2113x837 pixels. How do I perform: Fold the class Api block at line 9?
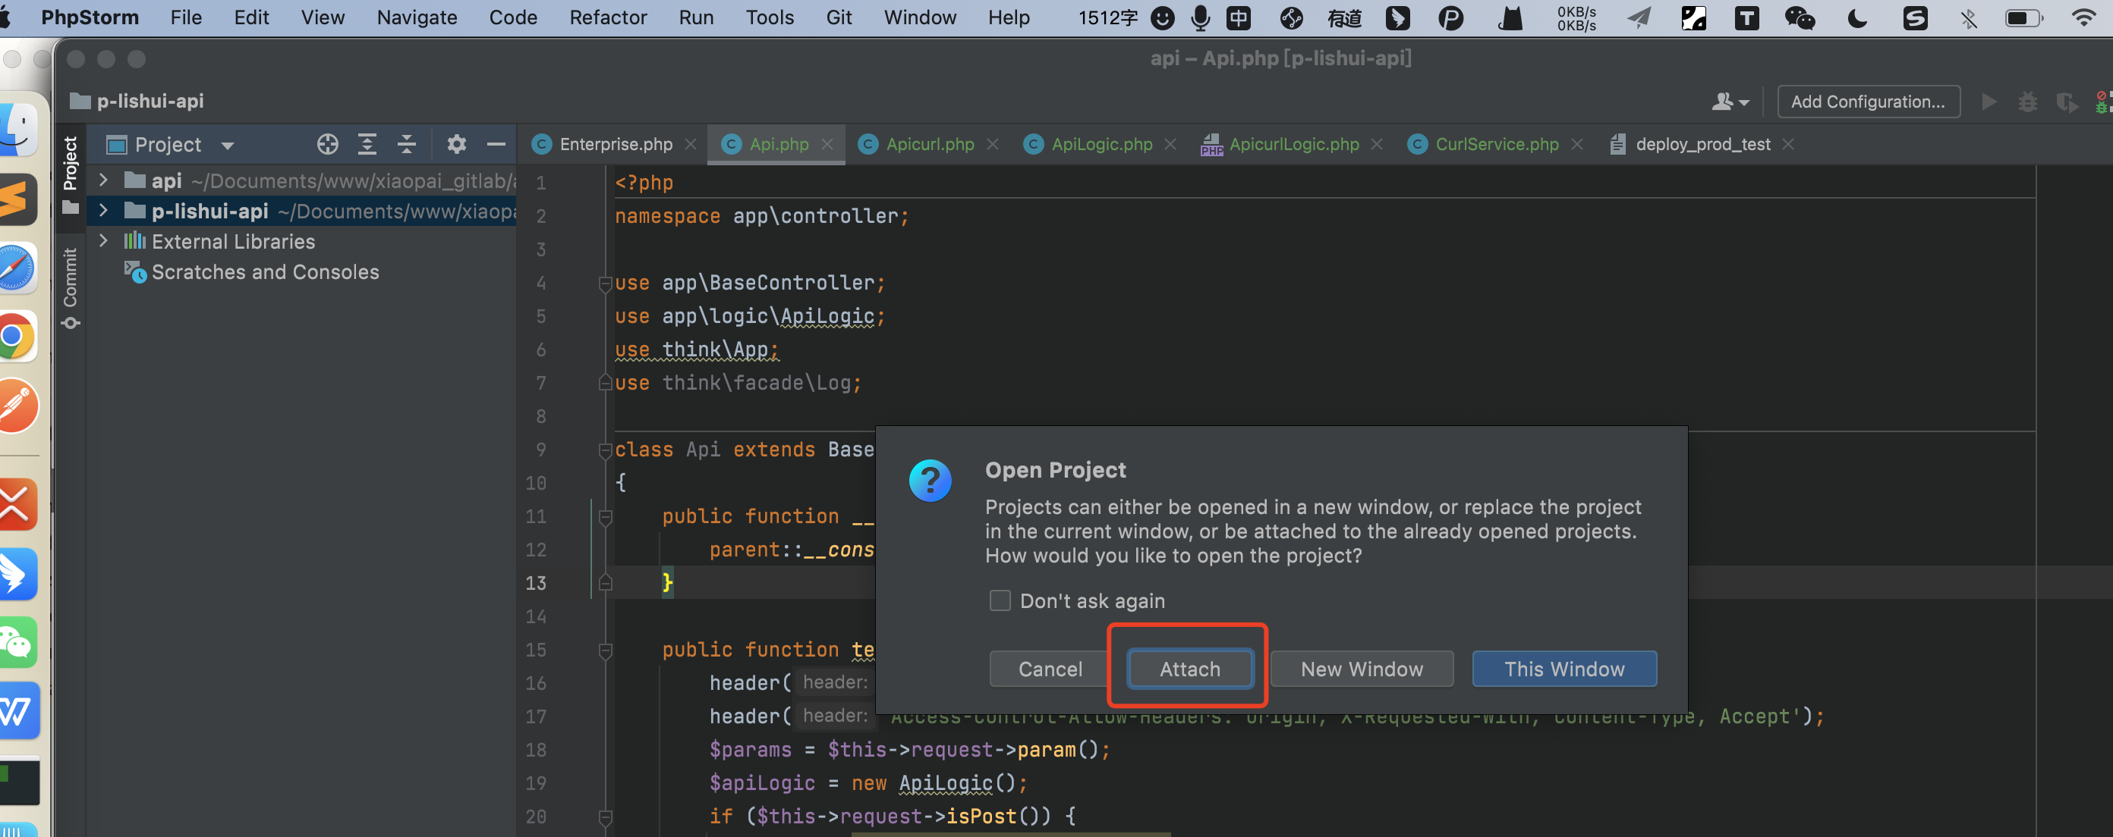[x=606, y=450]
